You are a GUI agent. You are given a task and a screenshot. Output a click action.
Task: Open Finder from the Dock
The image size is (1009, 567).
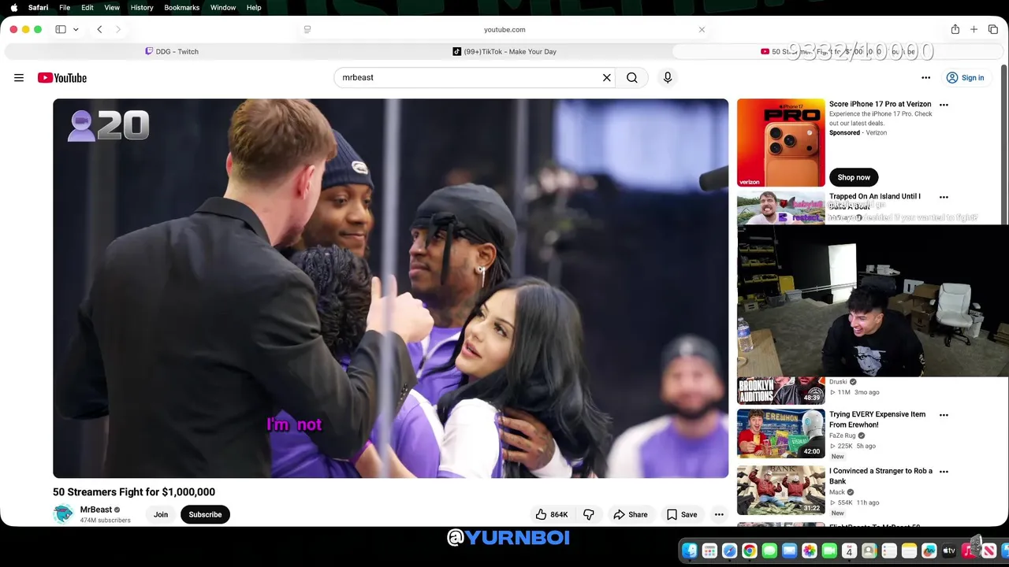tap(690, 550)
